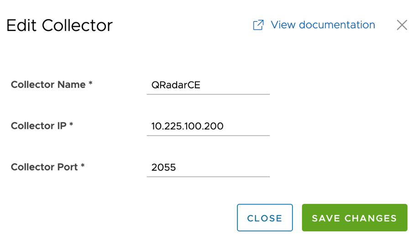The height and width of the screenshot is (235, 413).
Task: Click the 2055 port number text
Action: [163, 168]
